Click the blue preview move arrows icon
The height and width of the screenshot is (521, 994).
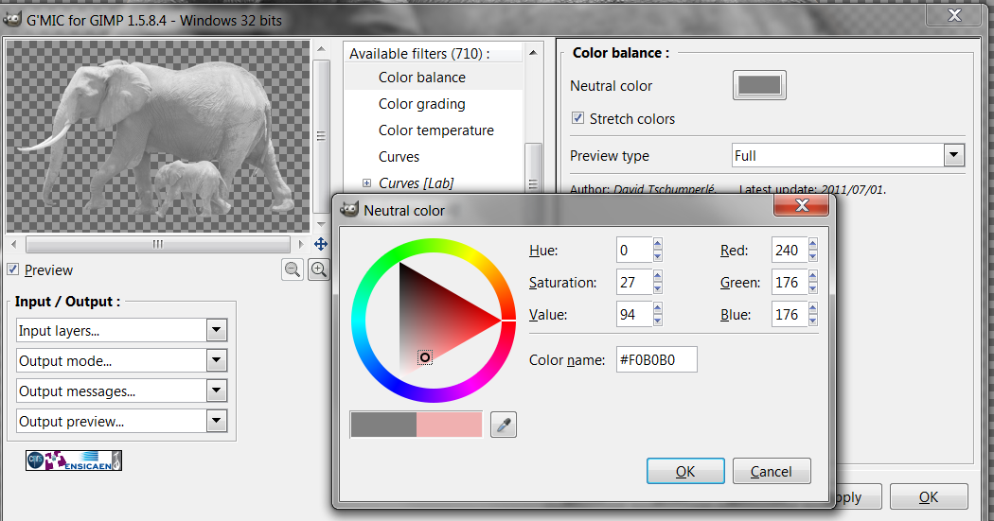tap(321, 244)
